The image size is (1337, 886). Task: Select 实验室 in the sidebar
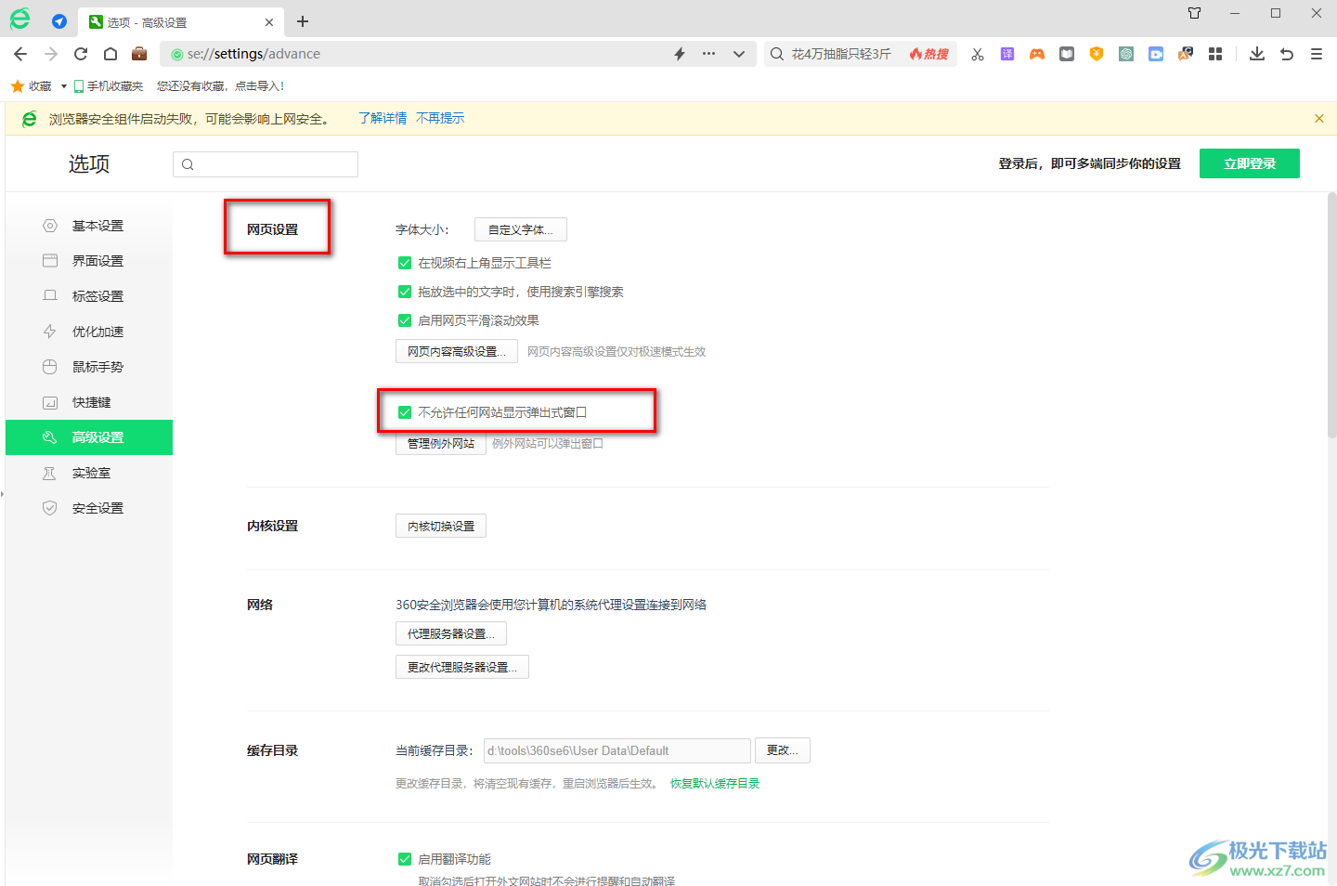click(x=89, y=473)
